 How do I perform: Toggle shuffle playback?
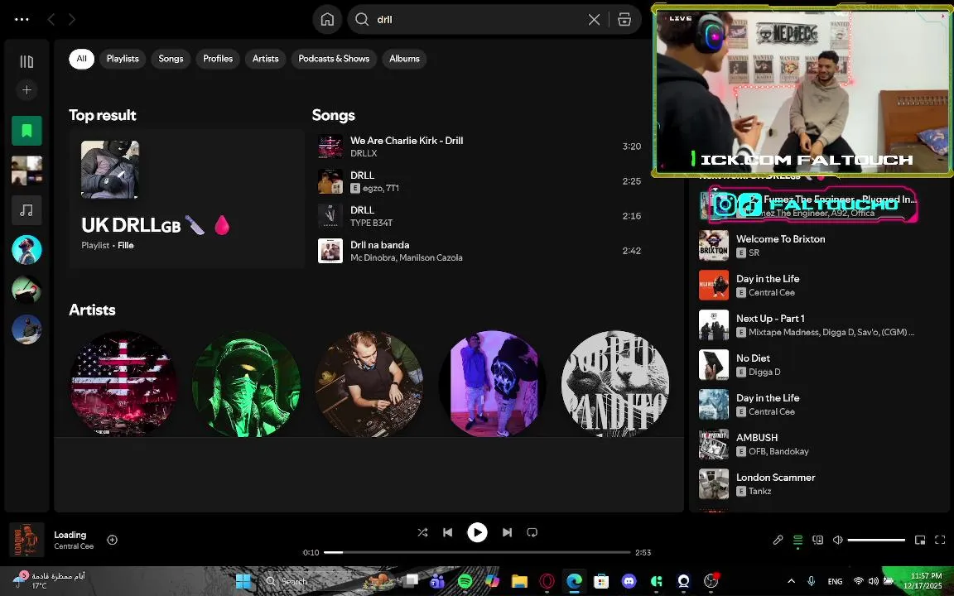[422, 533]
